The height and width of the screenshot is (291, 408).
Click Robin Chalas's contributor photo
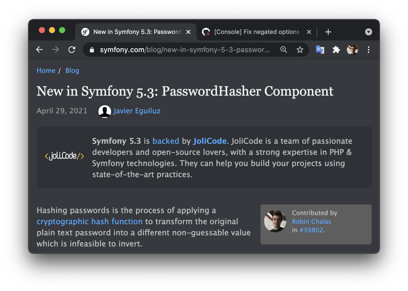tap(275, 221)
